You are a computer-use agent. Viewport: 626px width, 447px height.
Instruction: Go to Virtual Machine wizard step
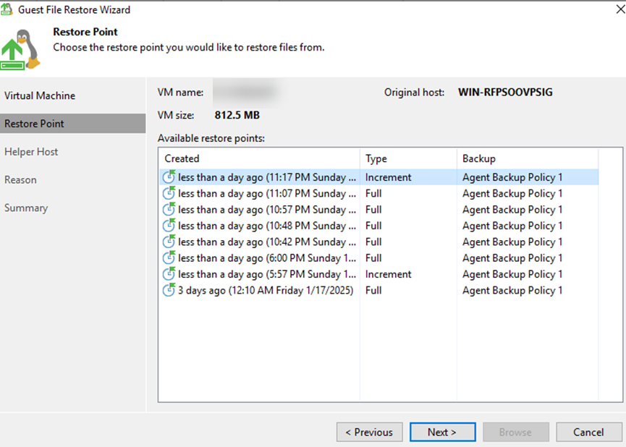coord(40,95)
